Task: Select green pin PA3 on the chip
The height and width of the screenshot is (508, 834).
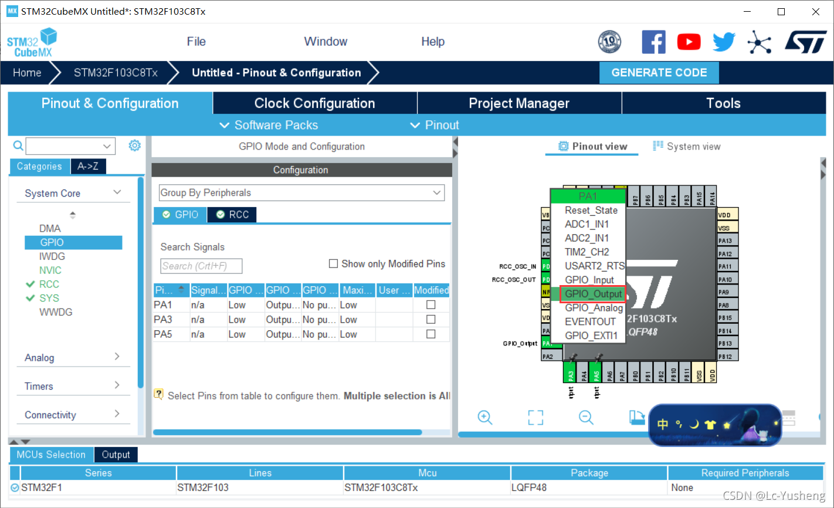Action: tap(571, 372)
